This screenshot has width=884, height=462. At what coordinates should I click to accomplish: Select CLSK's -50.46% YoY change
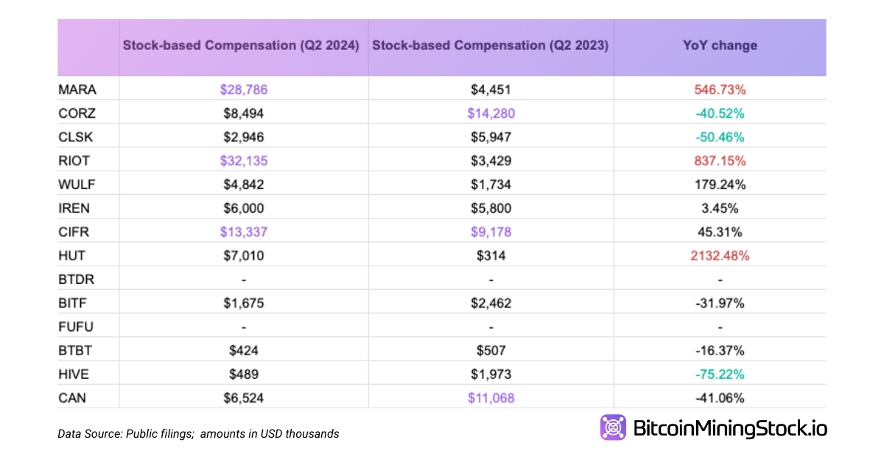click(x=720, y=138)
